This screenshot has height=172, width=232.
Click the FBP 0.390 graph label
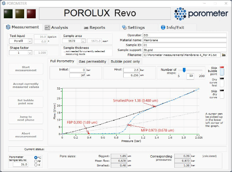point(82,123)
